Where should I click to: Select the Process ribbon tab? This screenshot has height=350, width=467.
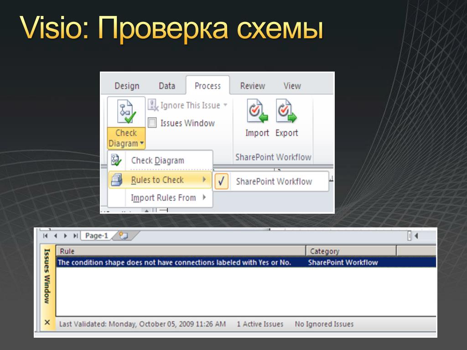tap(208, 86)
